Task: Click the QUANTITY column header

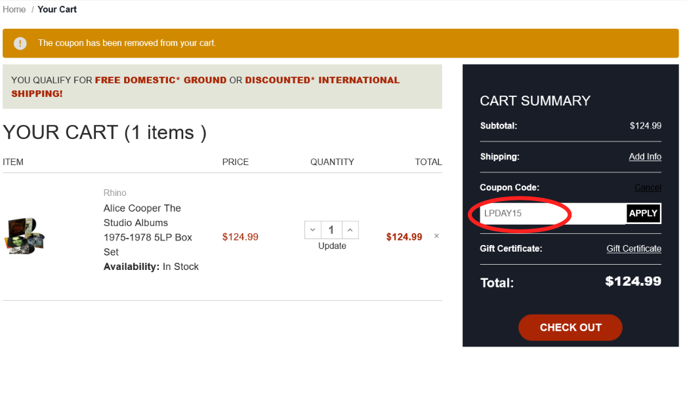Action: coord(332,162)
